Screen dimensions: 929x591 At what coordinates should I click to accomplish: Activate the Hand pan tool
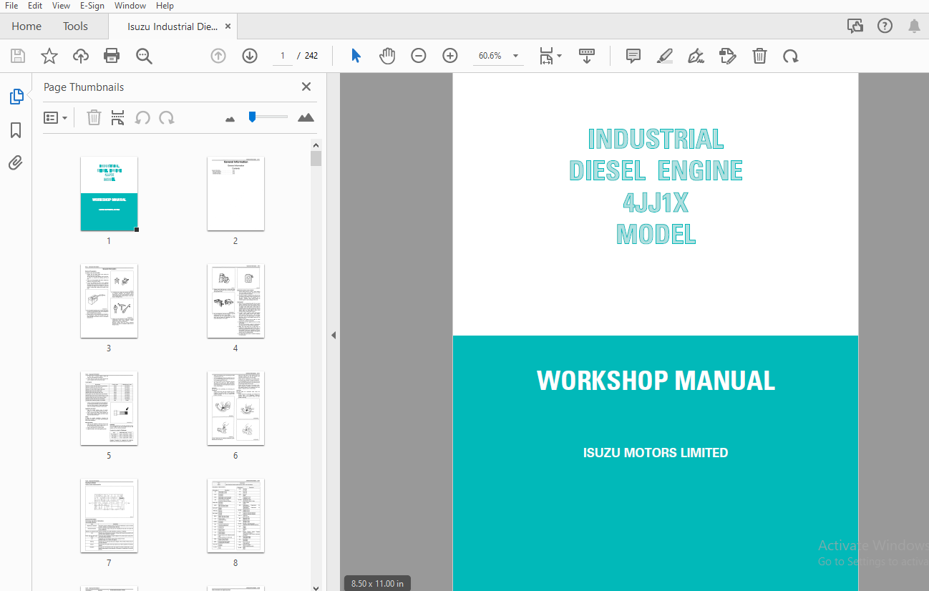[387, 56]
